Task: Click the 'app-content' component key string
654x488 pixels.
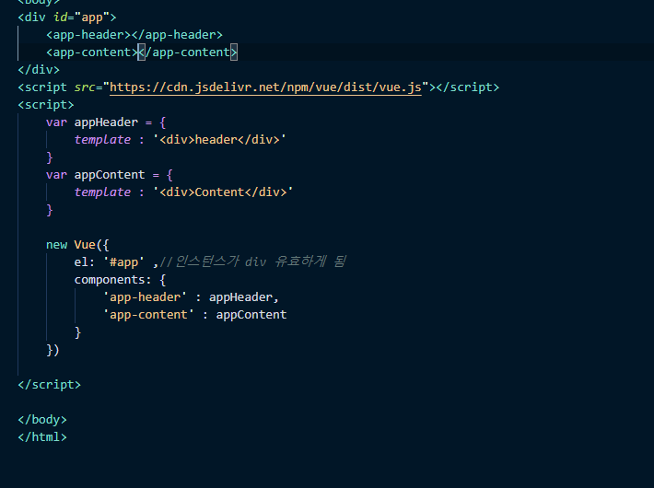Action: click(x=148, y=315)
